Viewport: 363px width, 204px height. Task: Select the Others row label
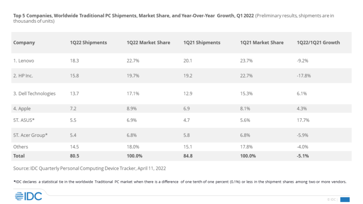pyautogui.click(x=21, y=147)
